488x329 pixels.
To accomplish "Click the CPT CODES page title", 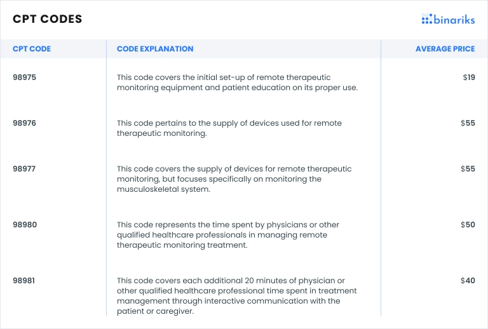I will 48,19.
